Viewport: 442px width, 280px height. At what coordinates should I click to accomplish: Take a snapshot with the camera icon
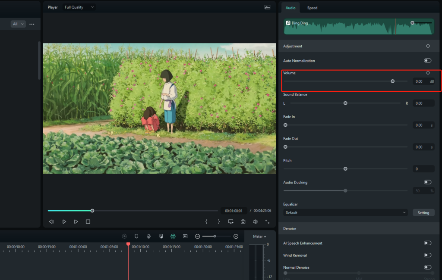coord(243,221)
